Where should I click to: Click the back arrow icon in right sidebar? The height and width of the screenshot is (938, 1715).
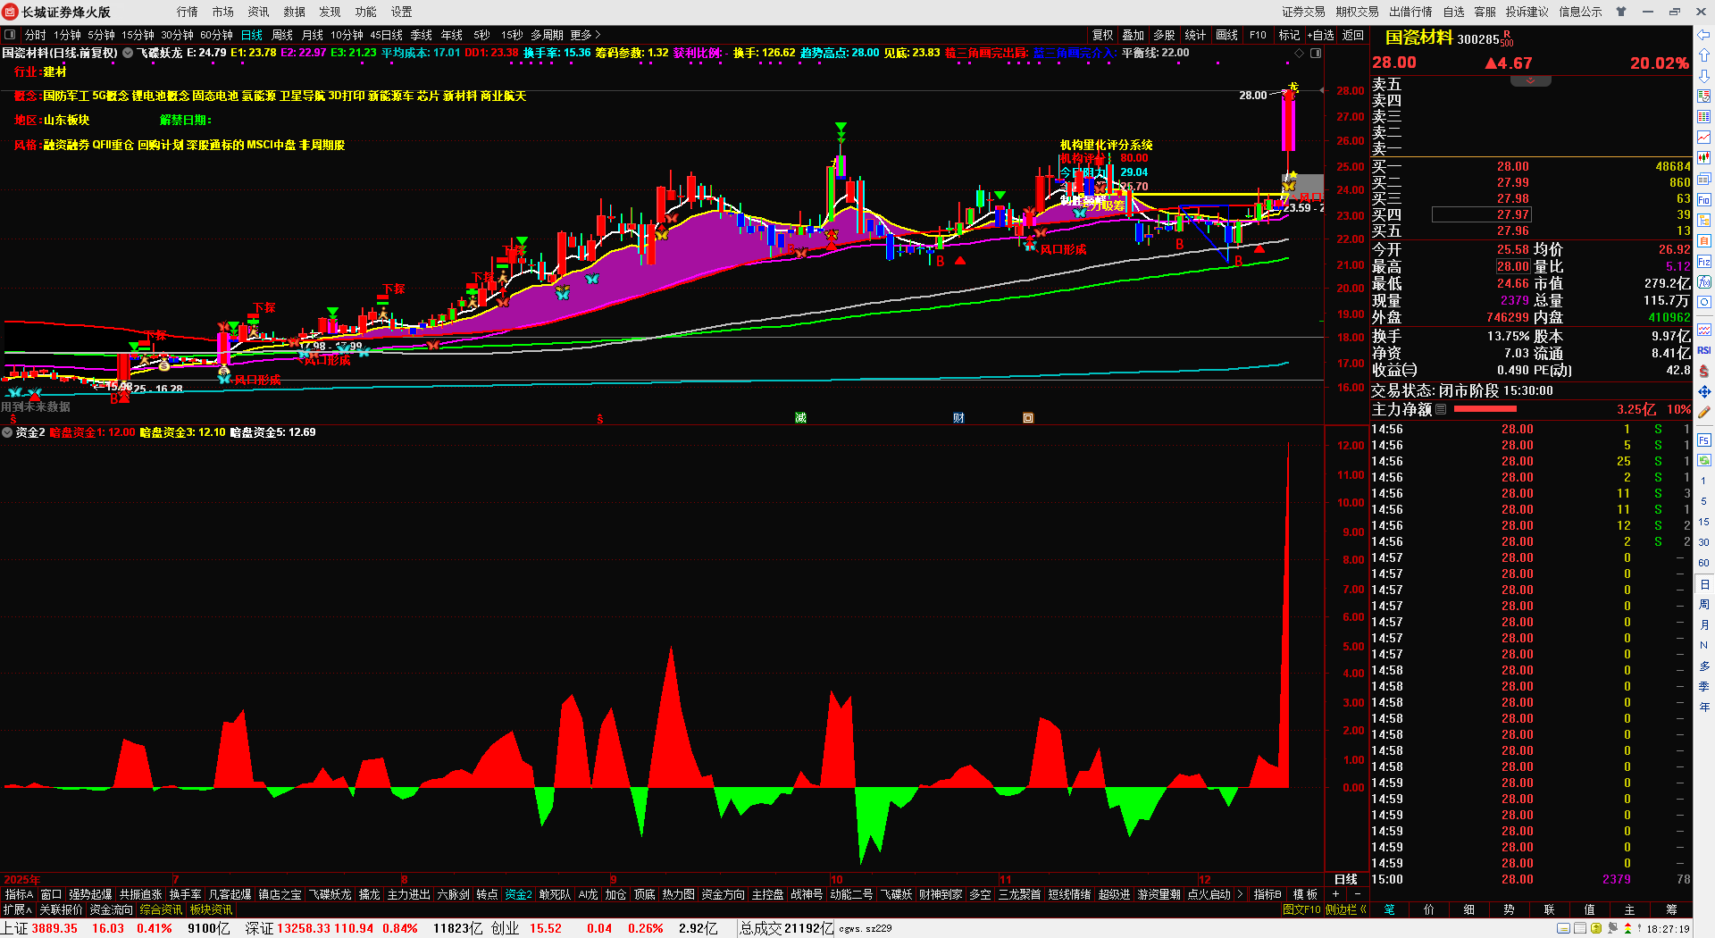[1704, 34]
